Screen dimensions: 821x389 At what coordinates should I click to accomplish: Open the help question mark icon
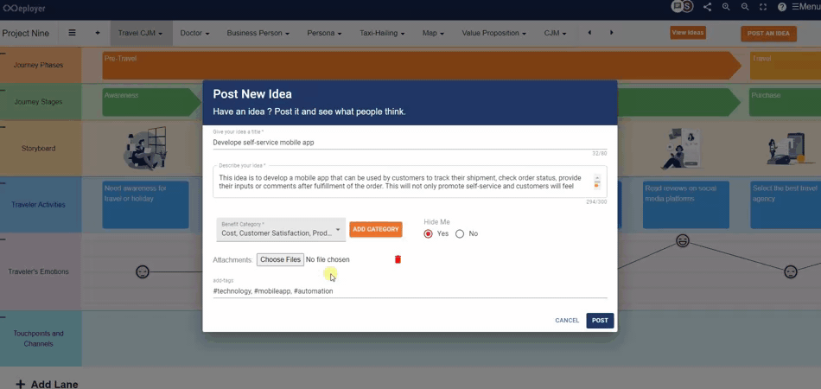[x=781, y=7]
